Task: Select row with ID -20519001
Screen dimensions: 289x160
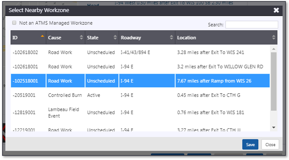Action: 140,95
